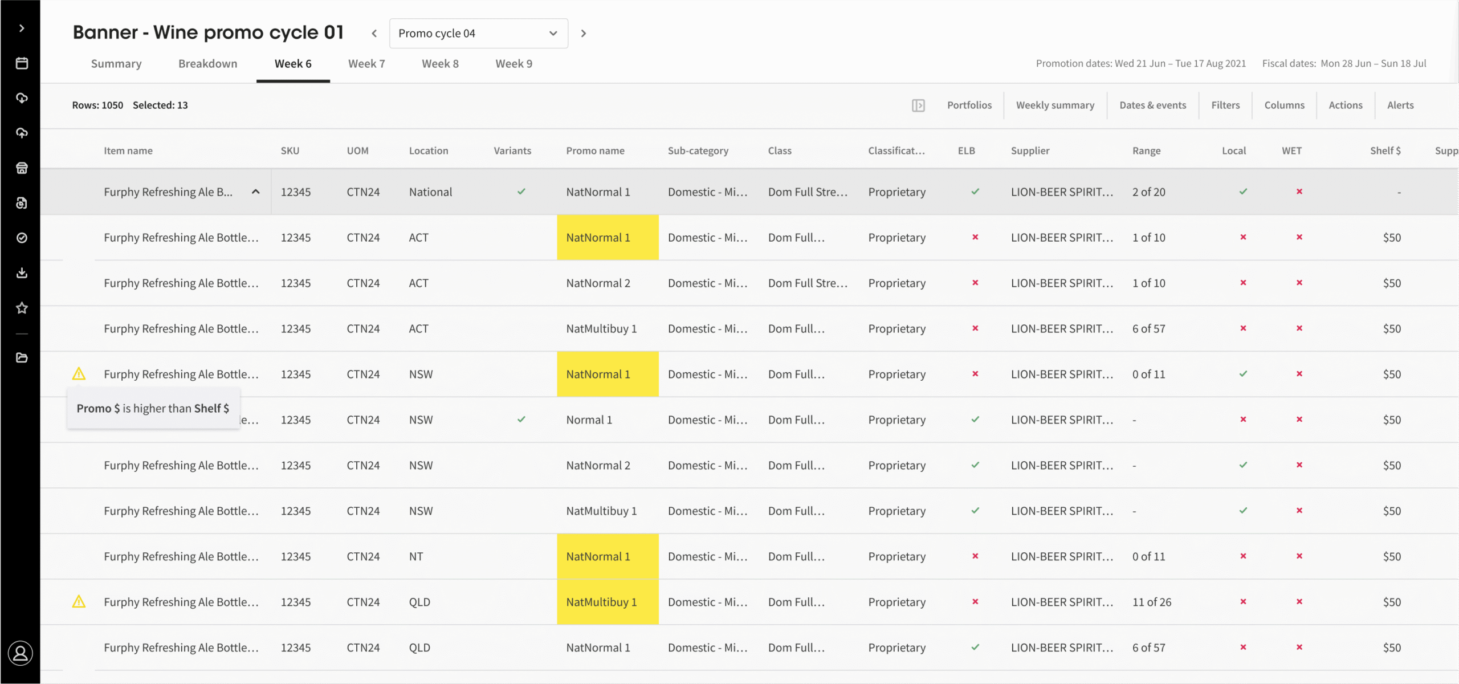Click the cloud upload sidebar icon

coord(22,133)
